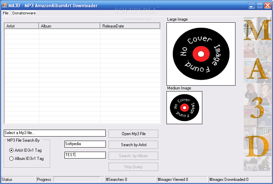Click the 'Large Image' label
This screenshot has width=273, height=184.
pos(178,19)
